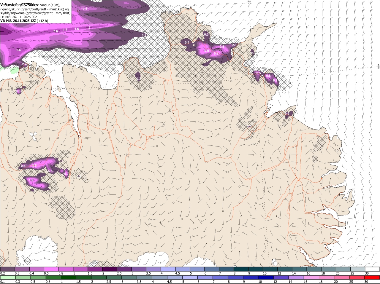Pick the white 30 swatch, upper legend row
The height and width of the screenshot is (284, 380).
tap(372, 269)
